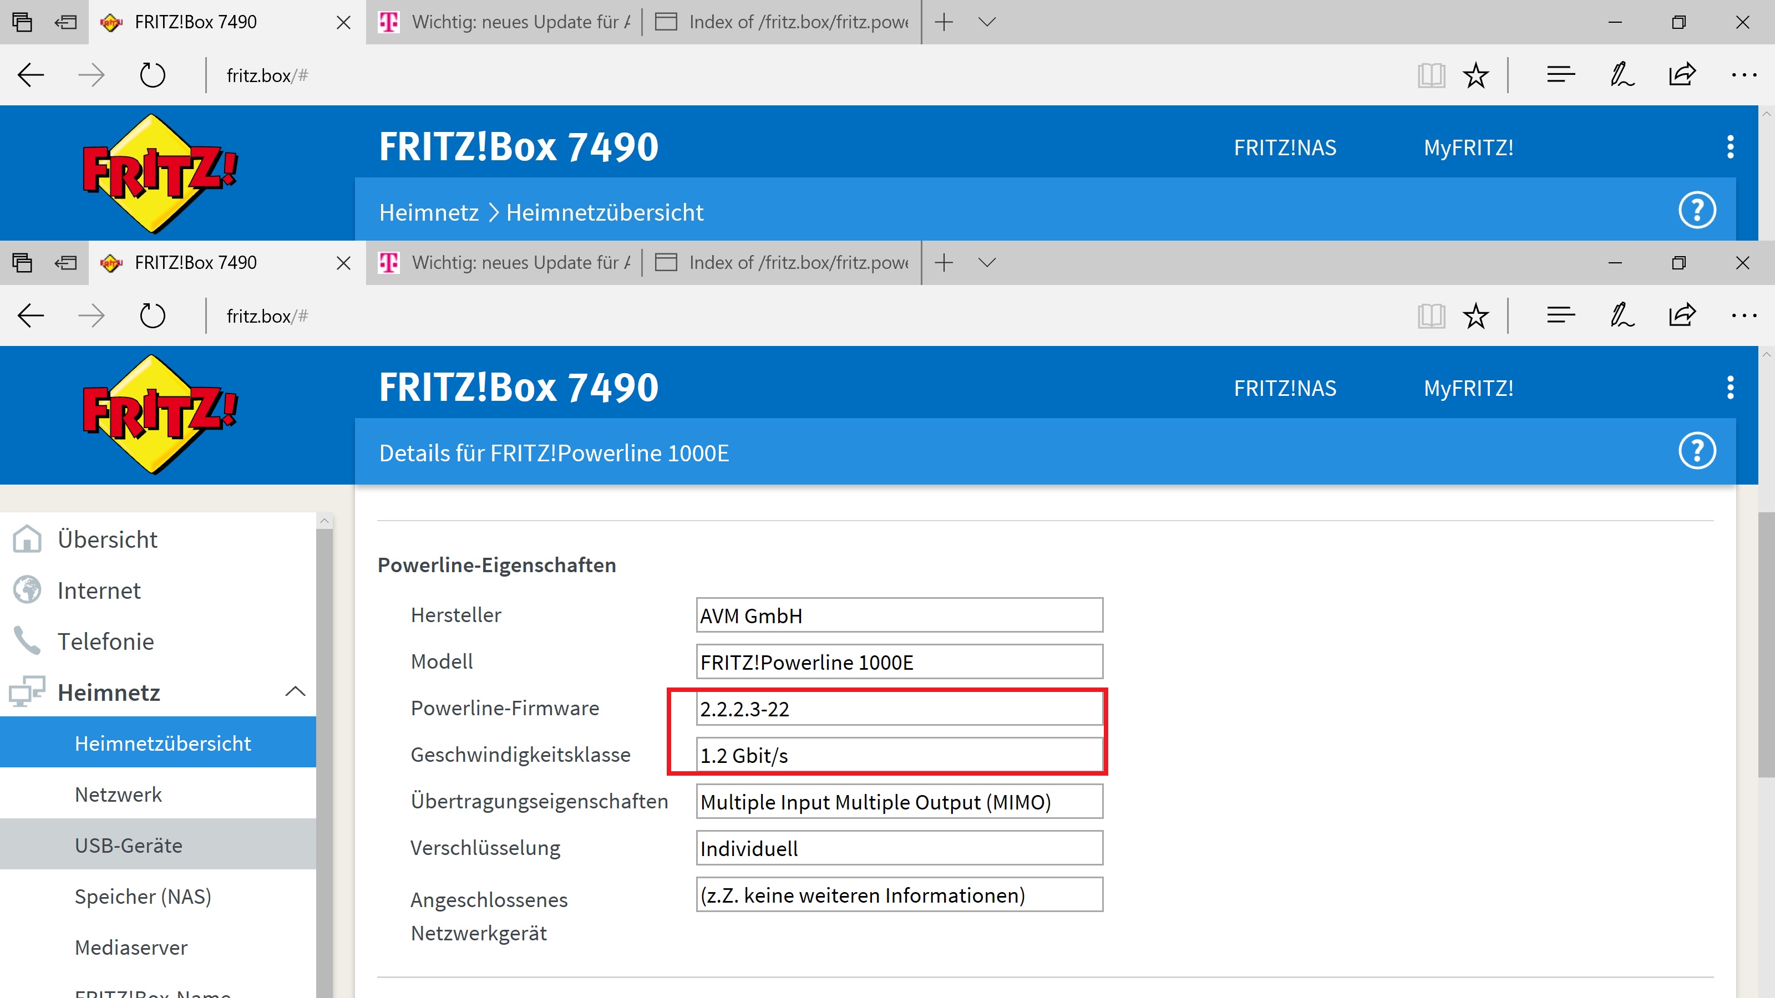Image resolution: width=1775 pixels, height=998 pixels.
Task: Click the favorites star in lower toolbar
Action: tap(1475, 316)
